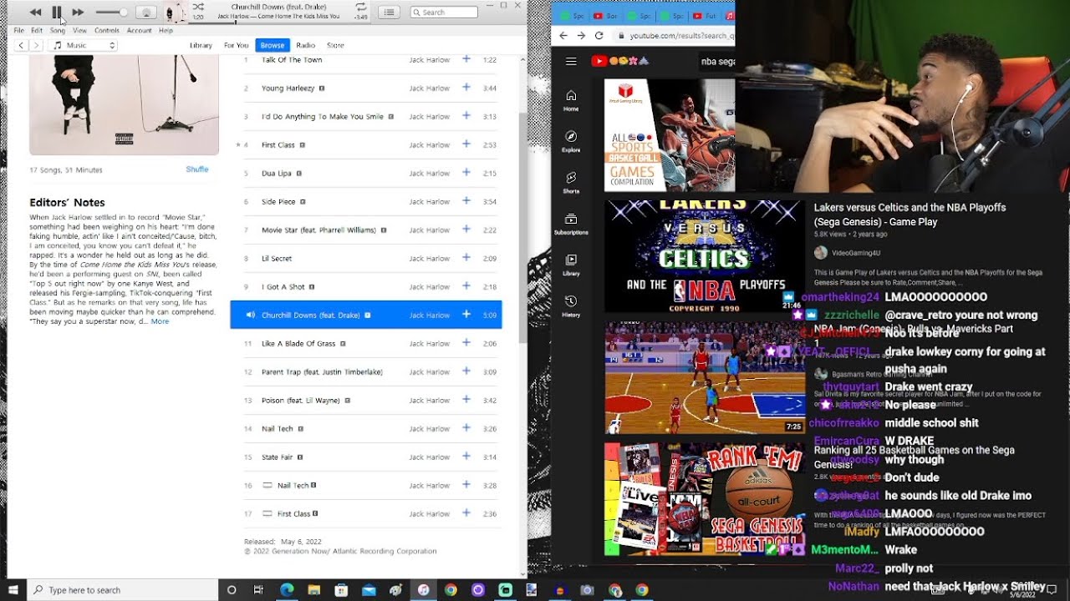1070x601 pixels.
Task: Click the Shuffle link under the album art
Action: click(197, 169)
